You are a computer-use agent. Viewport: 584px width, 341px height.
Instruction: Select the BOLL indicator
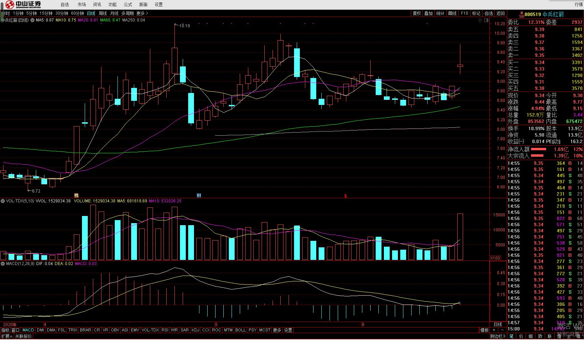click(240, 330)
